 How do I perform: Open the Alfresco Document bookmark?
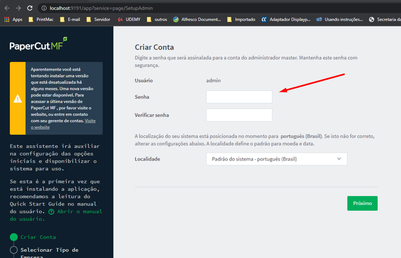click(x=197, y=19)
